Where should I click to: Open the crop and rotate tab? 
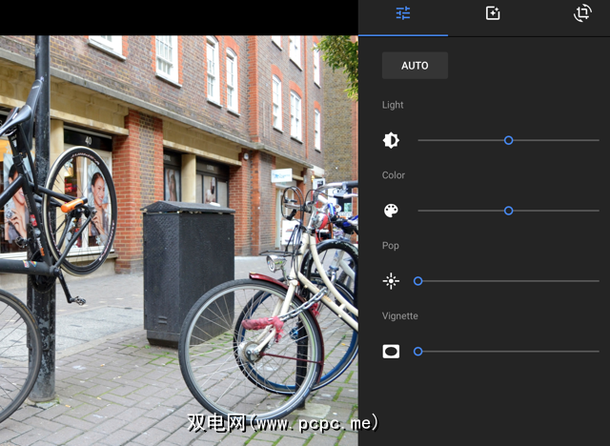(x=582, y=13)
